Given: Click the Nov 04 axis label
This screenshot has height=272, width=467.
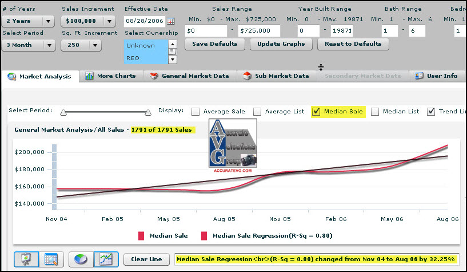Looking at the screenshot, I should [x=56, y=219].
